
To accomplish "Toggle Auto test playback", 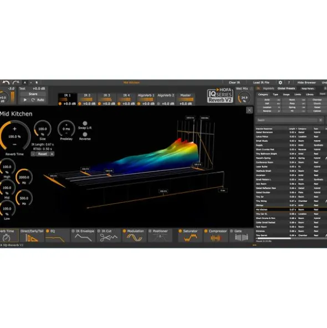I will (x=40, y=100).
